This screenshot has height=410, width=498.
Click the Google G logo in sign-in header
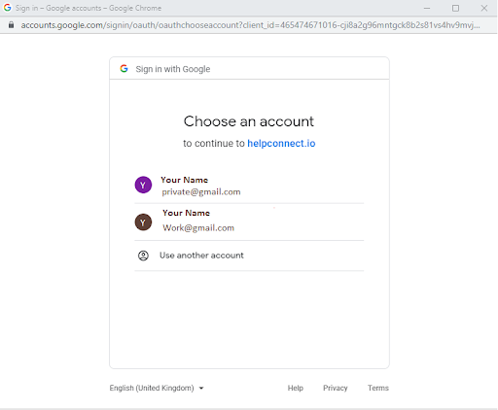click(124, 69)
